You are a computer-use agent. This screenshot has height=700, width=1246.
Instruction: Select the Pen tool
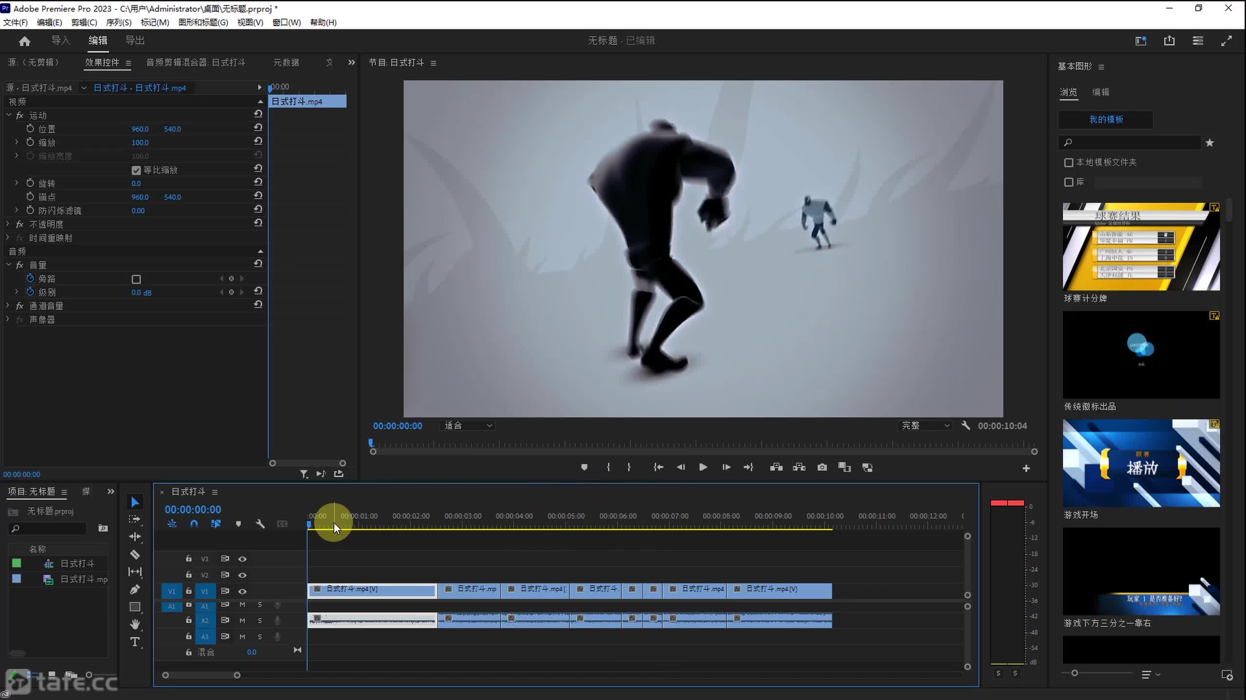[135, 589]
